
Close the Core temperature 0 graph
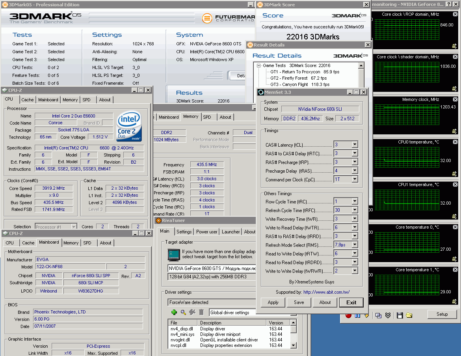point(455,227)
